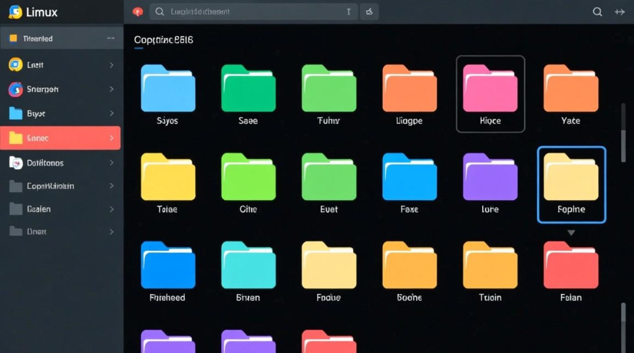Expand the Dnek sidebar entry
Image resolution: width=634 pixels, height=353 pixels.
click(x=111, y=232)
